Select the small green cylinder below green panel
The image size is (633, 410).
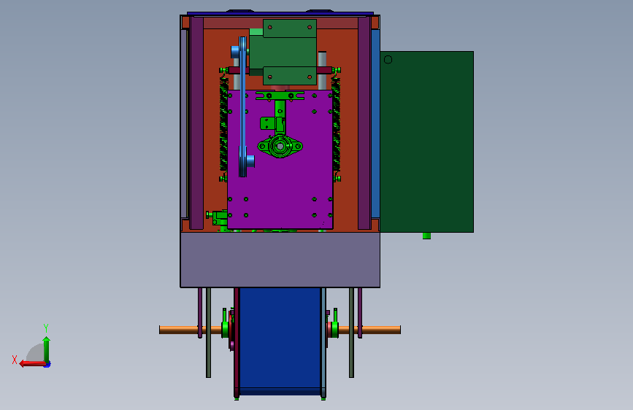click(x=426, y=236)
